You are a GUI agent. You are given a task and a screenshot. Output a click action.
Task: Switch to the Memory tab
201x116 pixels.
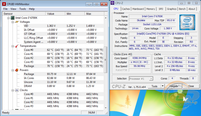click(x=151, y=9)
